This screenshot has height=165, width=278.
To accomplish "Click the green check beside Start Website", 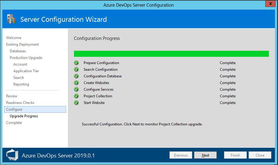I will pos(76,103).
